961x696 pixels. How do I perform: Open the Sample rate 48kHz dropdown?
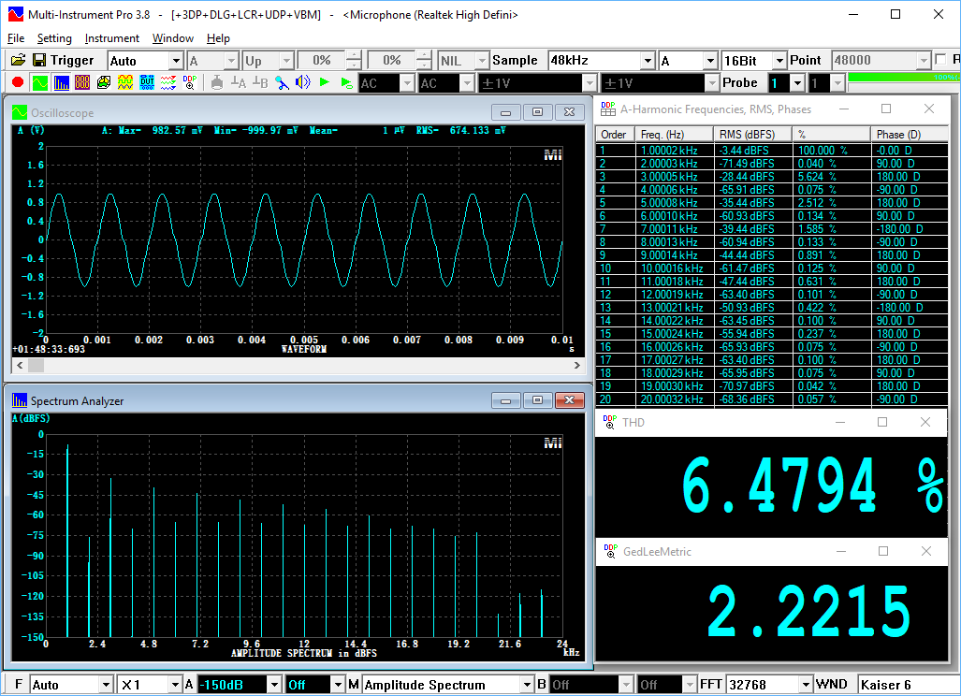coord(648,61)
